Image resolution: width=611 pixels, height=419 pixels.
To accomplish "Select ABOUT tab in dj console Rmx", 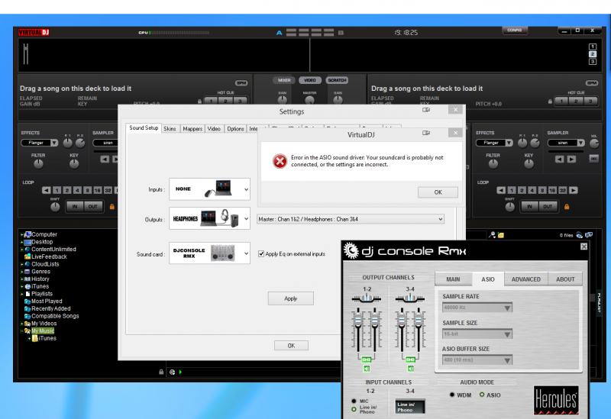I will click(x=565, y=279).
